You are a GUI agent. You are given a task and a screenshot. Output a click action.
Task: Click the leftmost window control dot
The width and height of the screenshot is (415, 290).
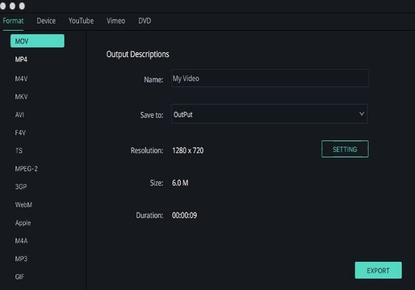[x=2, y=6]
